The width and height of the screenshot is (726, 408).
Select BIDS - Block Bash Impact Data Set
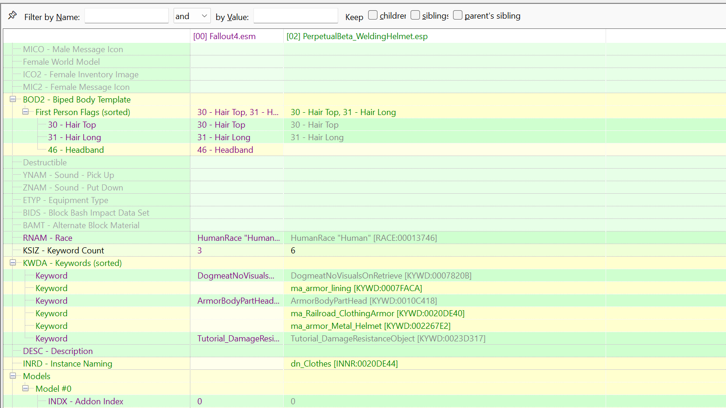pyautogui.click(x=86, y=213)
